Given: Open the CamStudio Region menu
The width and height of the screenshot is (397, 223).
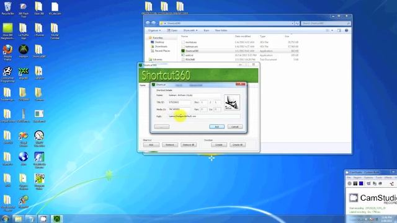Looking at the screenshot, I should pyautogui.click(x=357, y=178).
